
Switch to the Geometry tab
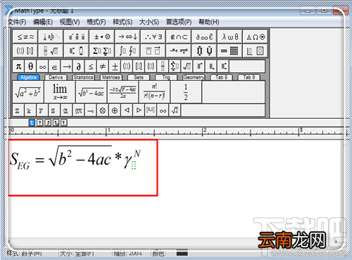click(x=194, y=77)
